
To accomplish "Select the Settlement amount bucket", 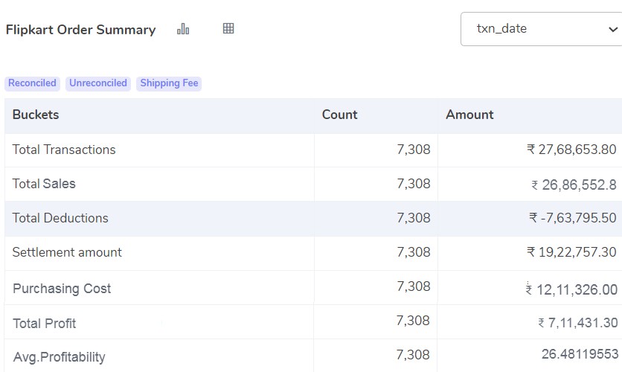I will 67,252.
